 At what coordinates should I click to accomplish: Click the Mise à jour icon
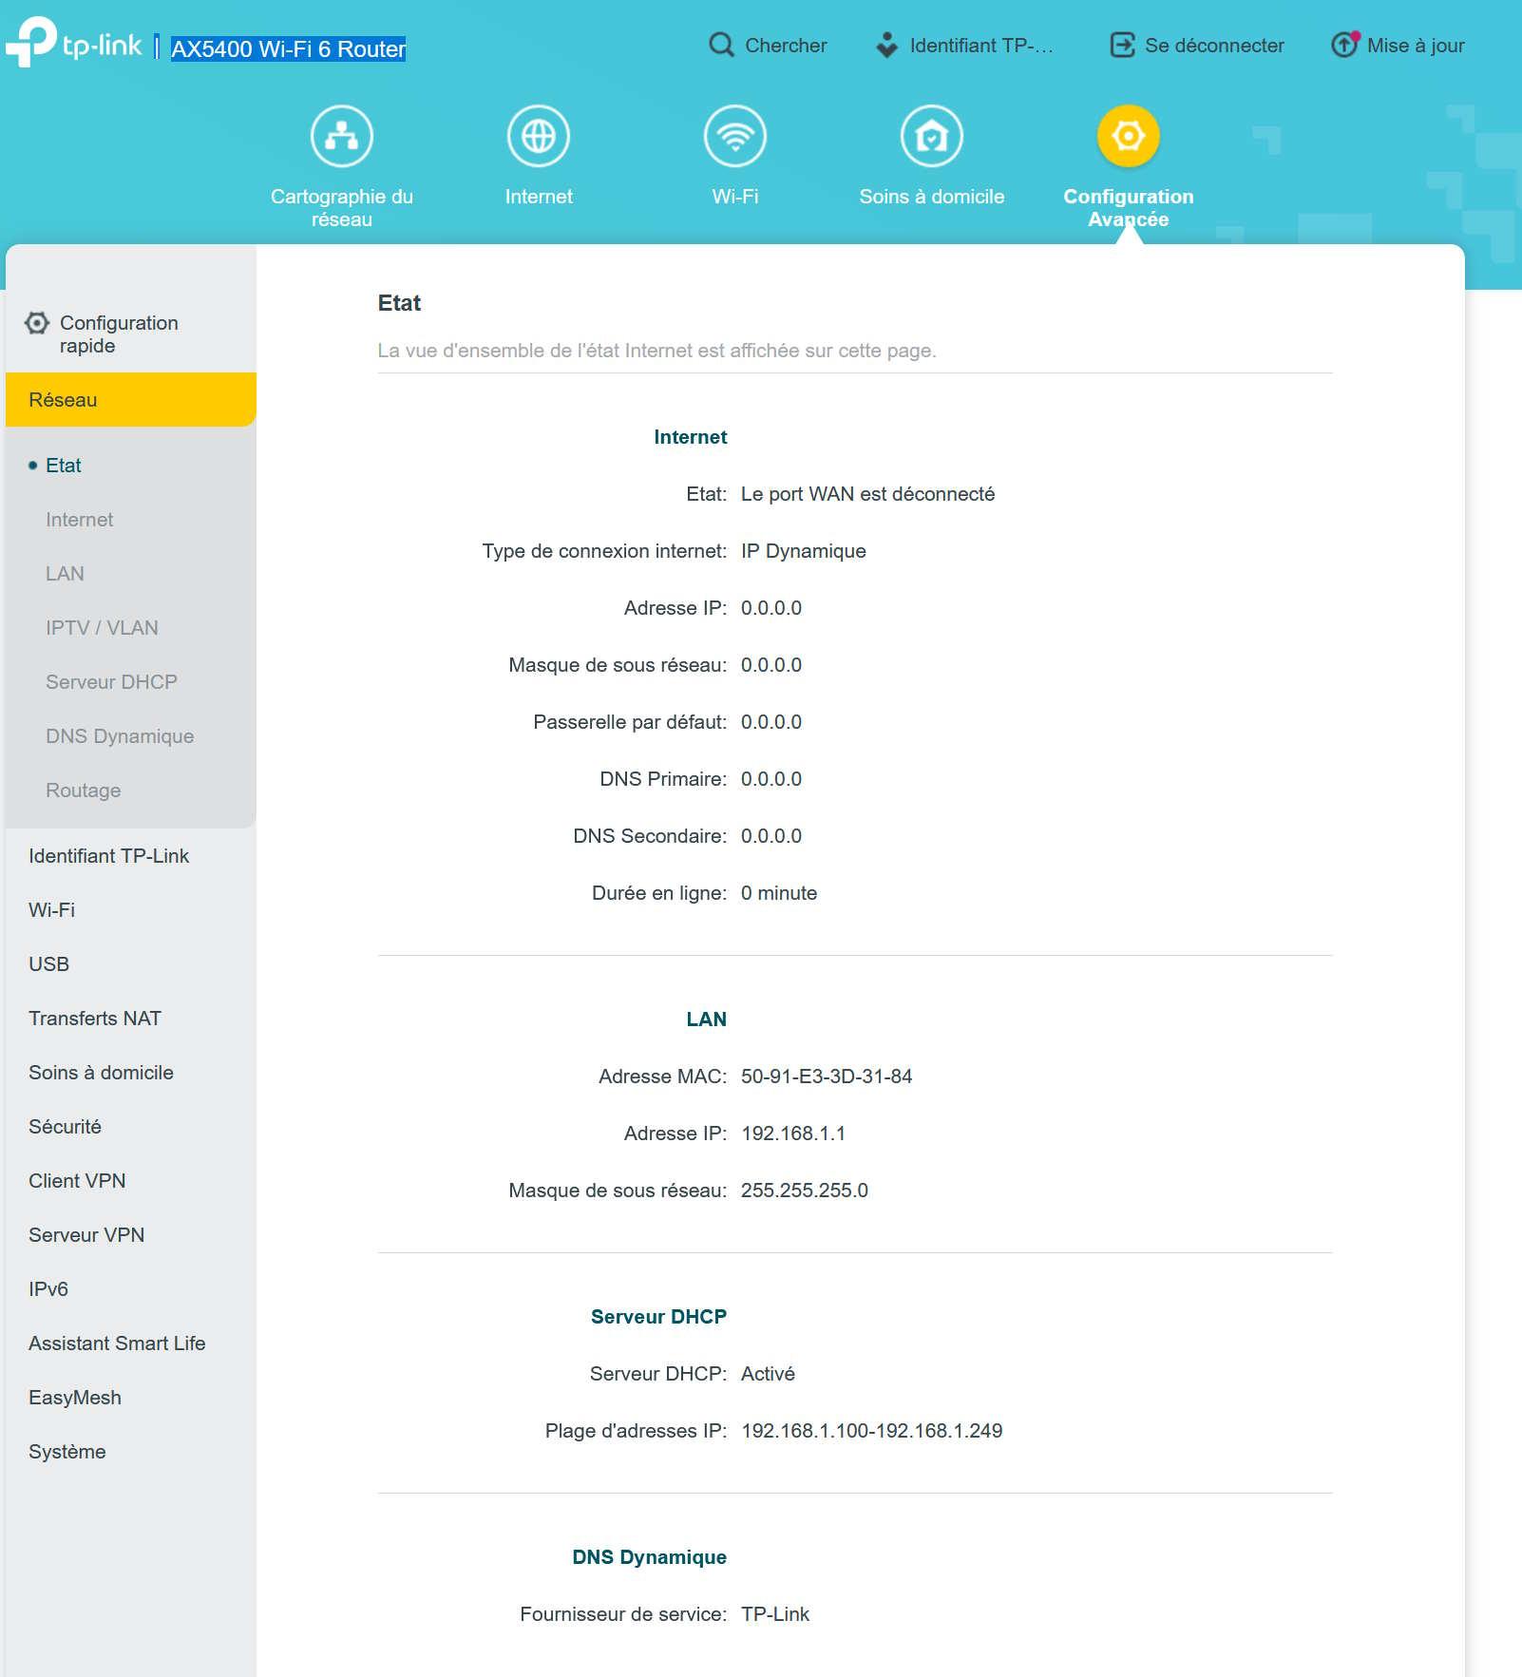pos(1344,45)
